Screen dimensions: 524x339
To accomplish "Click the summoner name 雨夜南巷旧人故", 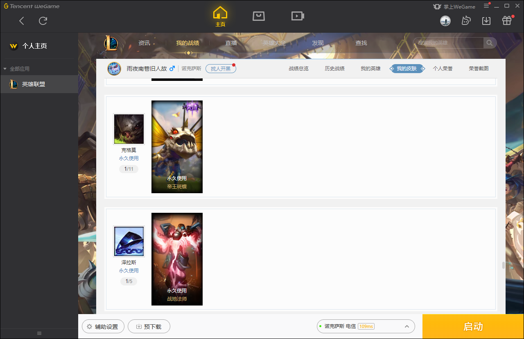I will point(147,69).
